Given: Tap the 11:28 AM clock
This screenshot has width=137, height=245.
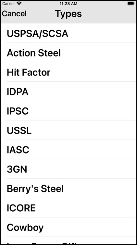Looking at the screenshot, I should [68, 4].
